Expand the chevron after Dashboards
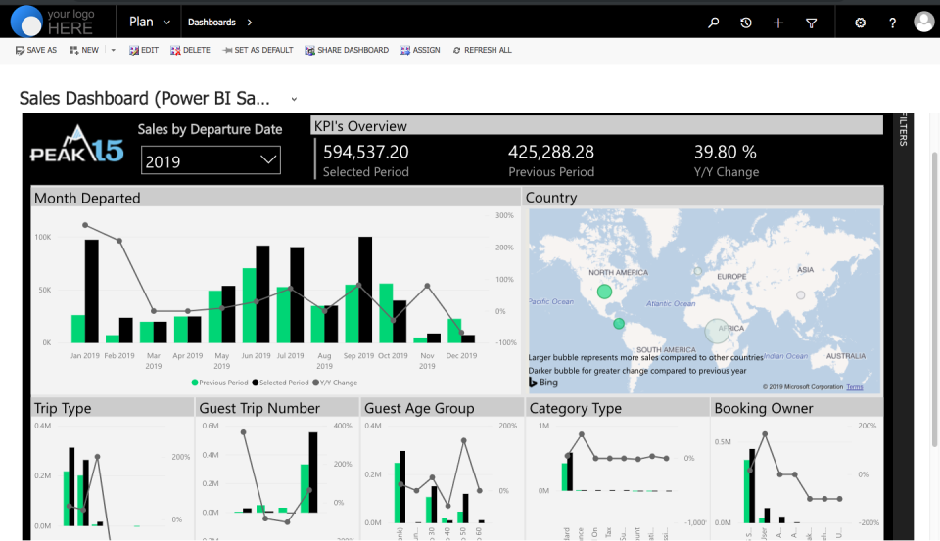The width and height of the screenshot is (940, 541). [250, 23]
